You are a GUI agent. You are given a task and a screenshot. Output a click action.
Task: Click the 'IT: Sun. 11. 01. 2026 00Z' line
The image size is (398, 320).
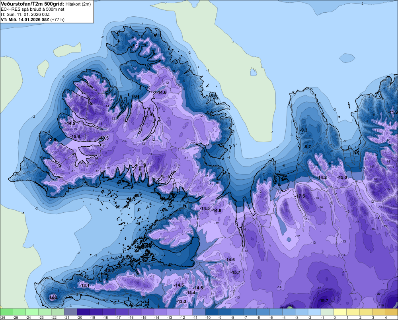pos(25,14)
